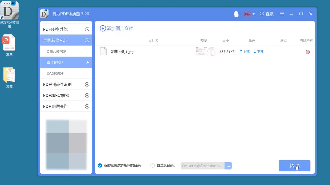
Task: Click the 排序 column header
Action: tap(252, 41)
